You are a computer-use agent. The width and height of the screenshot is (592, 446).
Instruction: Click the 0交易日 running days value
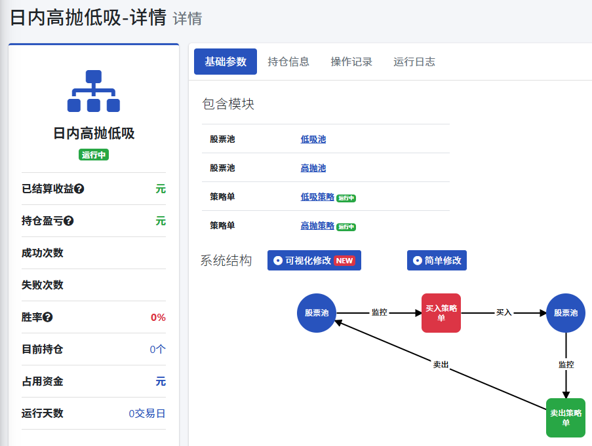click(x=148, y=413)
